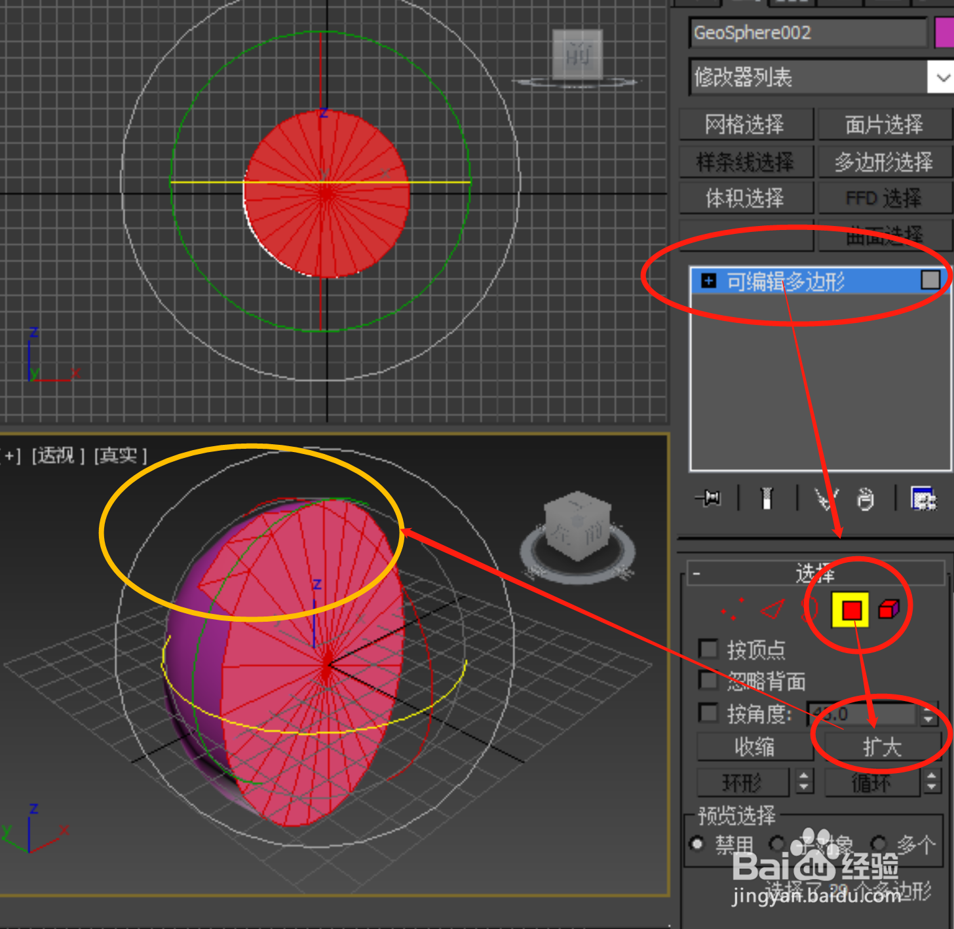Enable the 按角度 checkbox
The image size is (954, 929).
pyautogui.click(x=708, y=713)
